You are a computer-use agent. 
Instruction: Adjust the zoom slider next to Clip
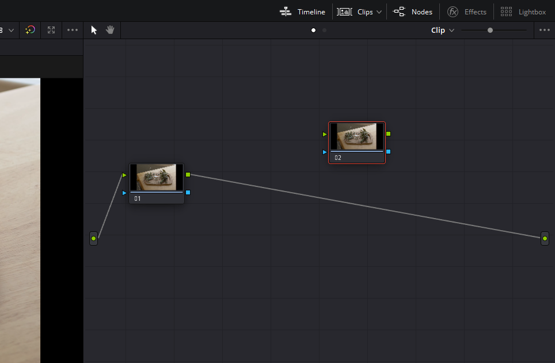pyautogui.click(x=489, y=30)
